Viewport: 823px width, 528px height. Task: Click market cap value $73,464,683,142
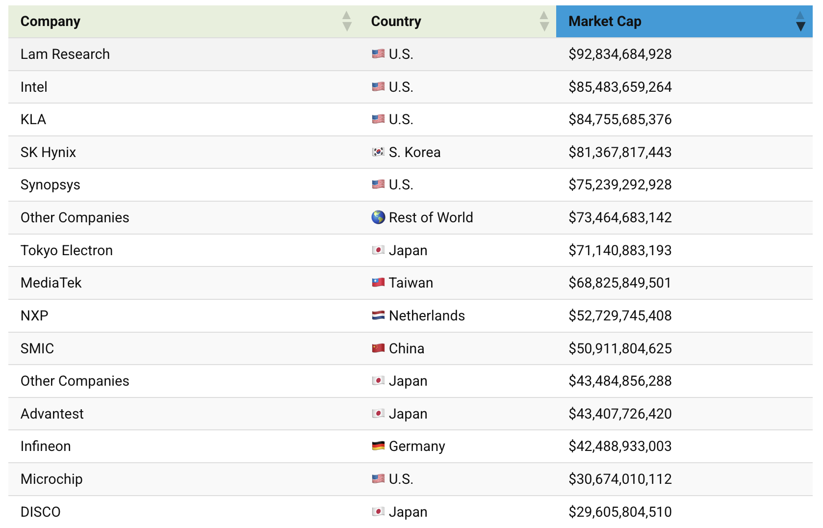point(620,217)
